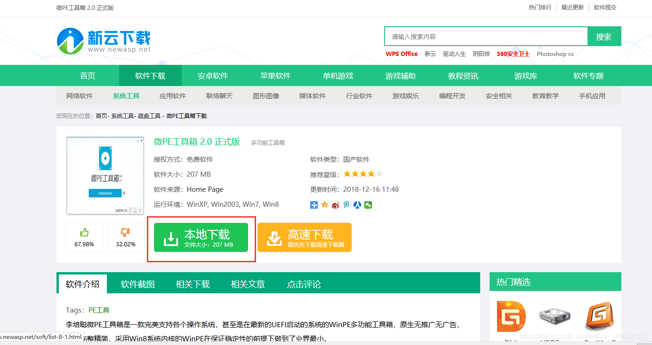The width and height of the screenshot is (652, 345).
Task: Open the orange D DiskGenius icon
Action: pos(511,317)
